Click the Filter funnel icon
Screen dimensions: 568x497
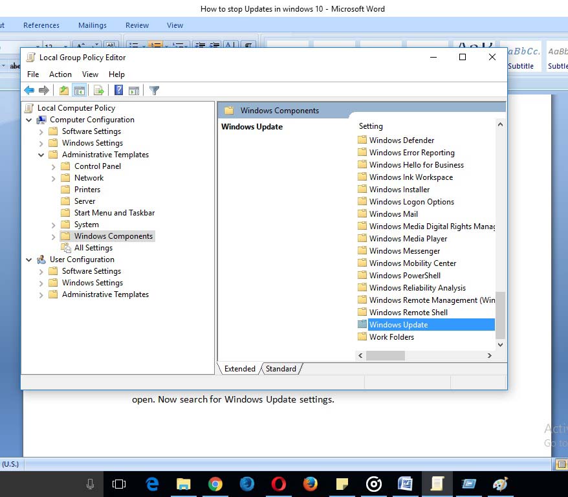155,90
